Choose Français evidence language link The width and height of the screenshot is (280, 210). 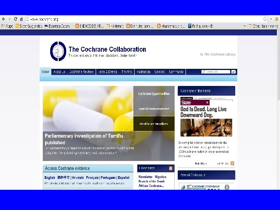(92, 178)
